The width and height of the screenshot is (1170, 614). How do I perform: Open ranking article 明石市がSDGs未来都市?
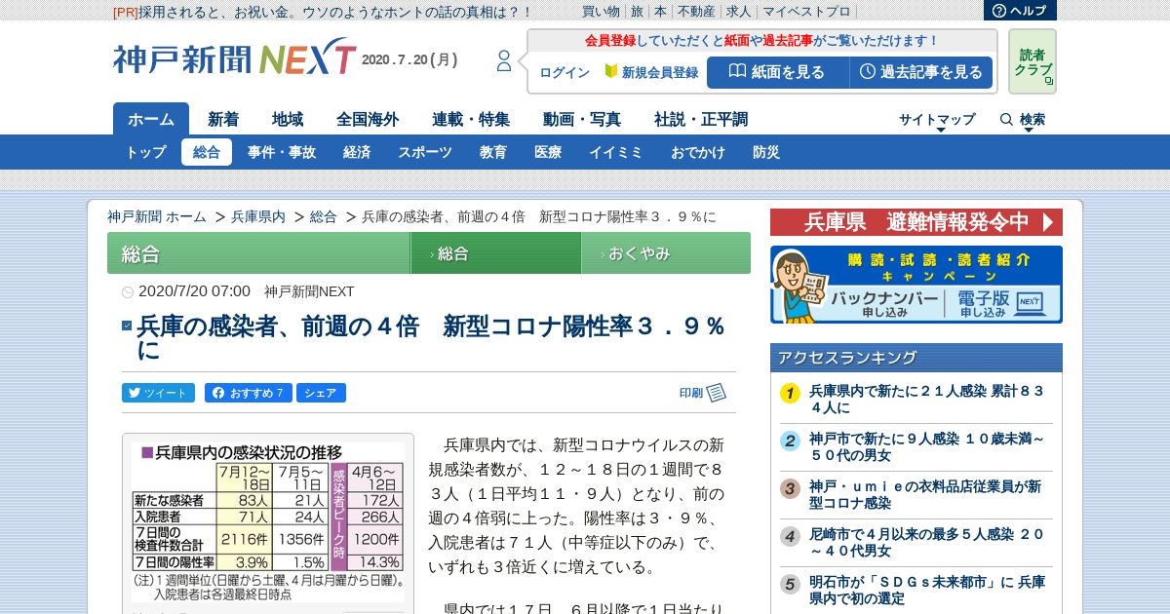click(x=926, y=590)
